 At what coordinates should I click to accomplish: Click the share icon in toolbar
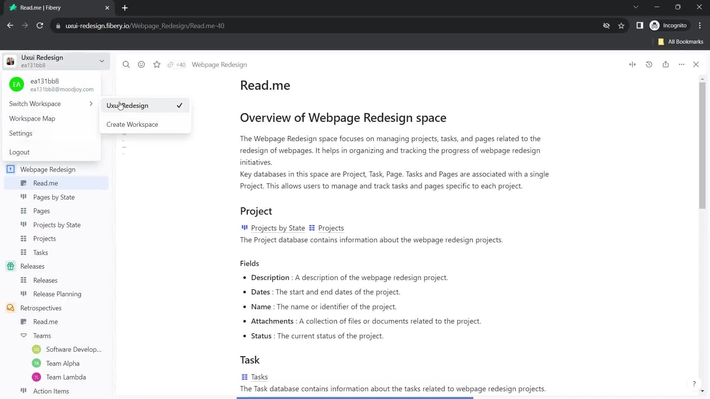668,64
